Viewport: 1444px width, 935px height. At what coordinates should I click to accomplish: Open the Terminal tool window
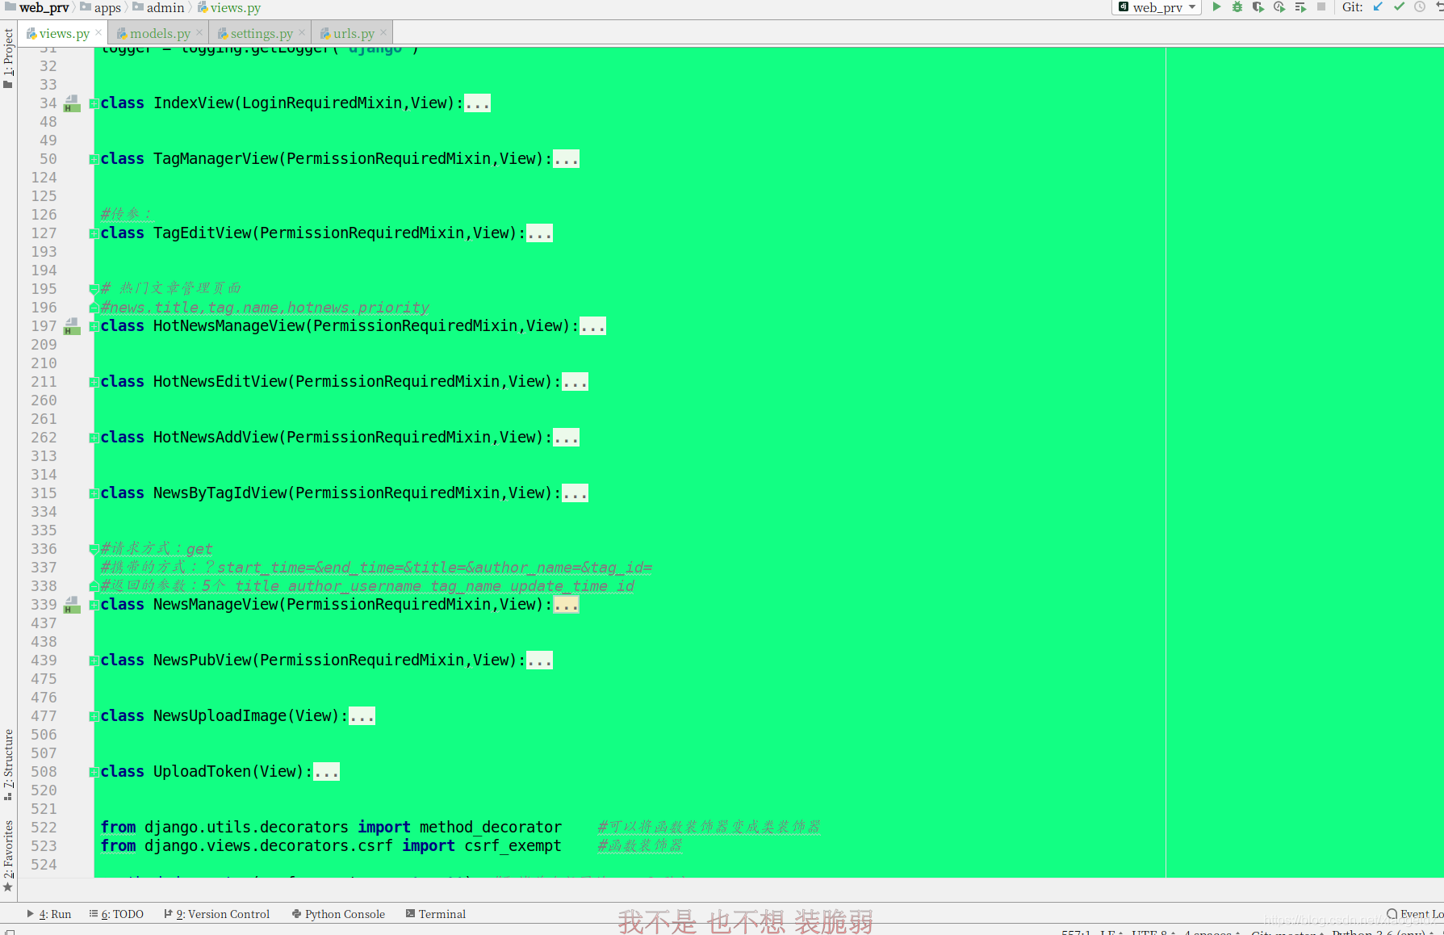[x=436, y=914]
